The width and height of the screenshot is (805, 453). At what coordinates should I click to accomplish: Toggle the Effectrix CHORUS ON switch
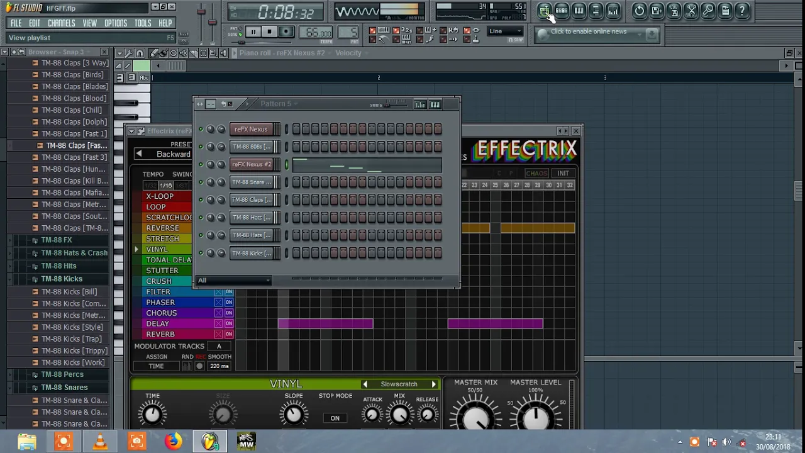point(229,313)
